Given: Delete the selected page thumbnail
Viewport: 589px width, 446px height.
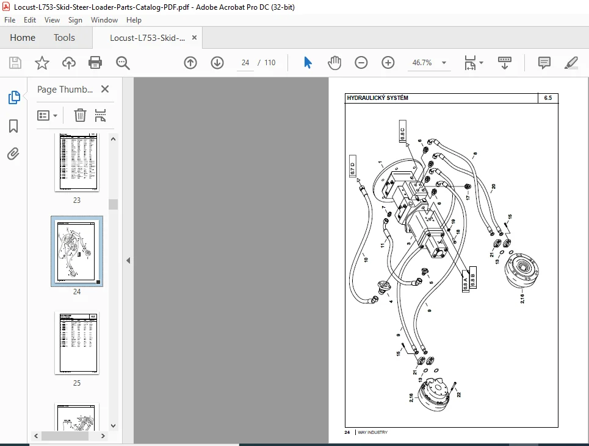Looking at the screenshot, I should 80,115.
